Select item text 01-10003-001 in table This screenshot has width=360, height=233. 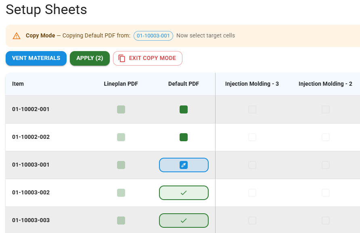31,165
